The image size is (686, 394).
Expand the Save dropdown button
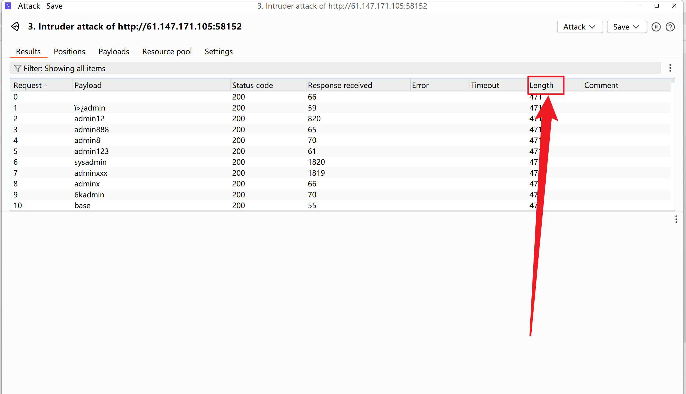[x=626, y=27]
